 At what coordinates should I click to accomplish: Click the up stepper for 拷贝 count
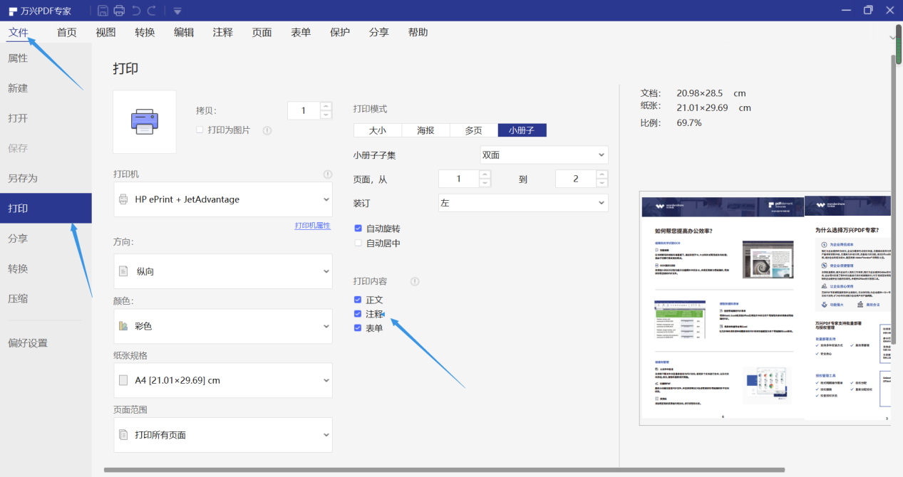pos(325,106)
